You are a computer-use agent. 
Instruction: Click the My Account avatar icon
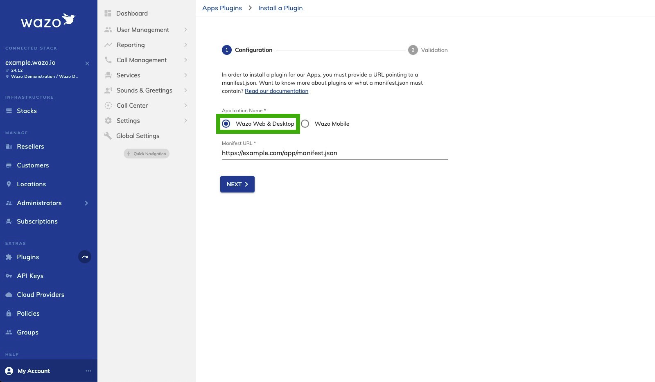pyautogui.click(x=9, y=371)
